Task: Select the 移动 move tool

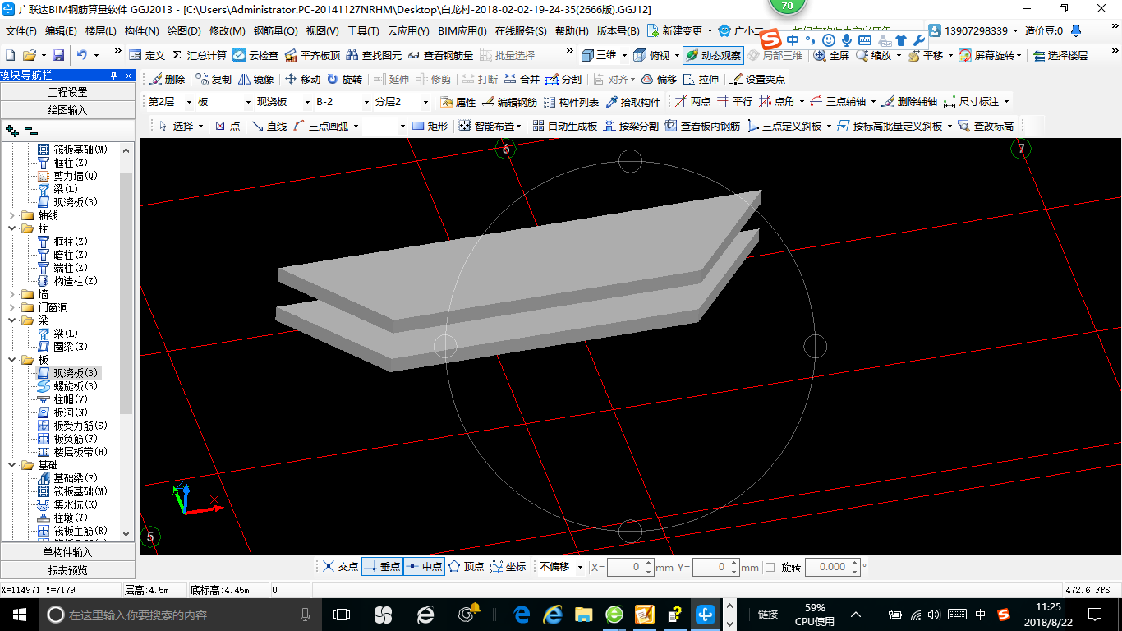Action: tap(302, 80)
